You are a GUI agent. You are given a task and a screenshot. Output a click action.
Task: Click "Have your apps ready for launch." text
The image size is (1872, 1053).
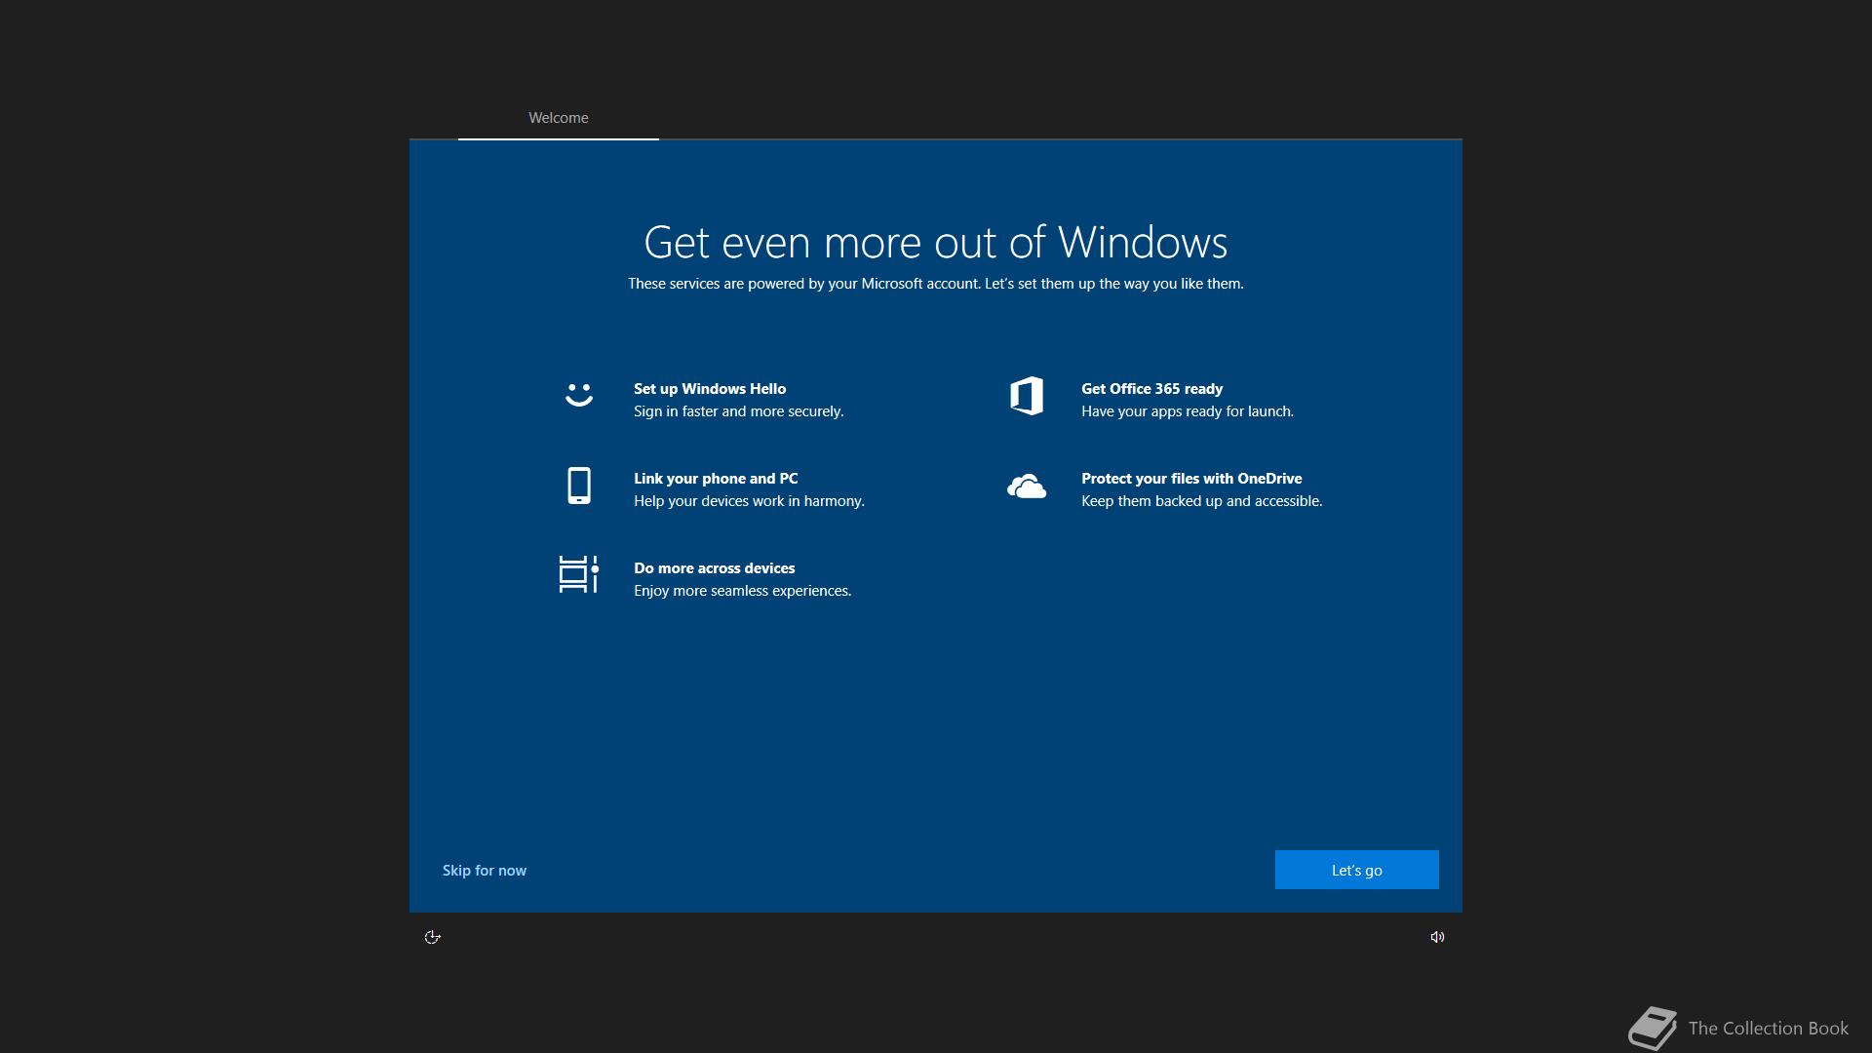coord(1188,411)
